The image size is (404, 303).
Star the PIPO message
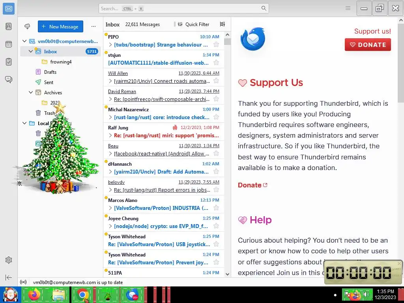[216, 45]
